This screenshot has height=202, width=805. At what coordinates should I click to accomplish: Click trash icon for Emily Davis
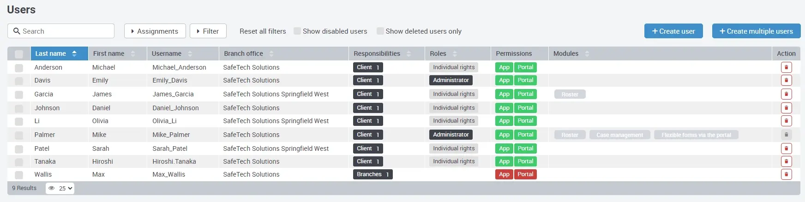(786, 80)
